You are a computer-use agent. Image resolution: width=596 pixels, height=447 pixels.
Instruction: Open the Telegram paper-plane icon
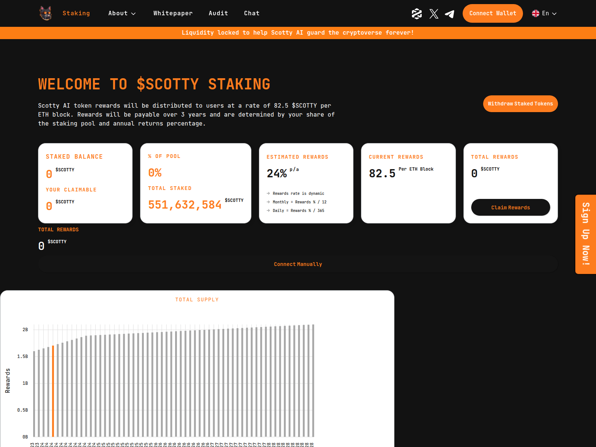pyautogui.click(x=450, y=14)
